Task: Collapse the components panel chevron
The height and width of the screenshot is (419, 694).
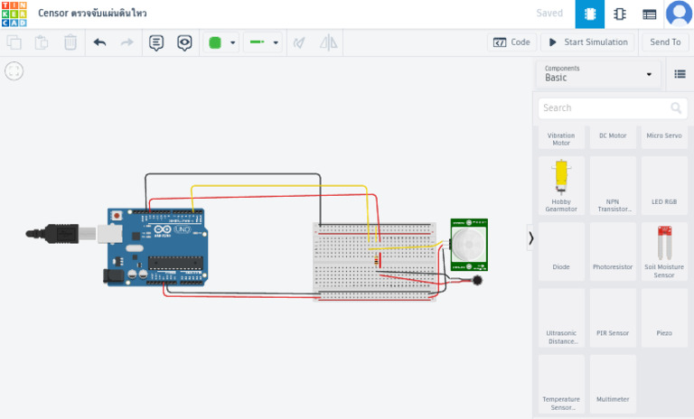Action: 530,238
